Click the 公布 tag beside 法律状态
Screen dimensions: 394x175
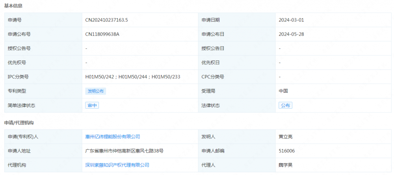coord(285,106)
